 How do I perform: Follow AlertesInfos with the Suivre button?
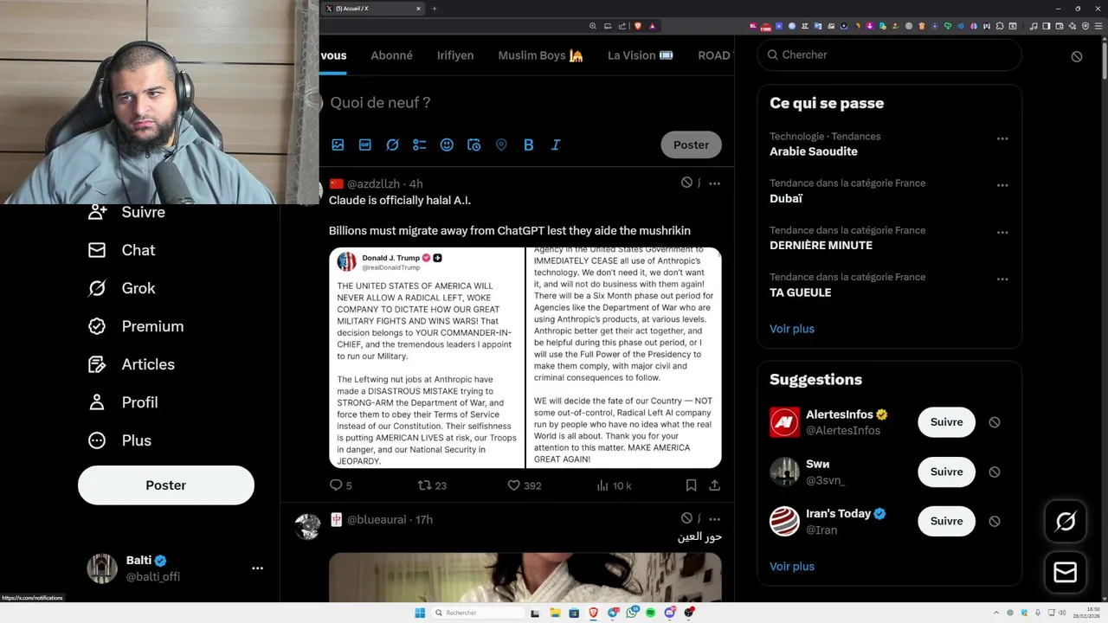tap(947, 422)
